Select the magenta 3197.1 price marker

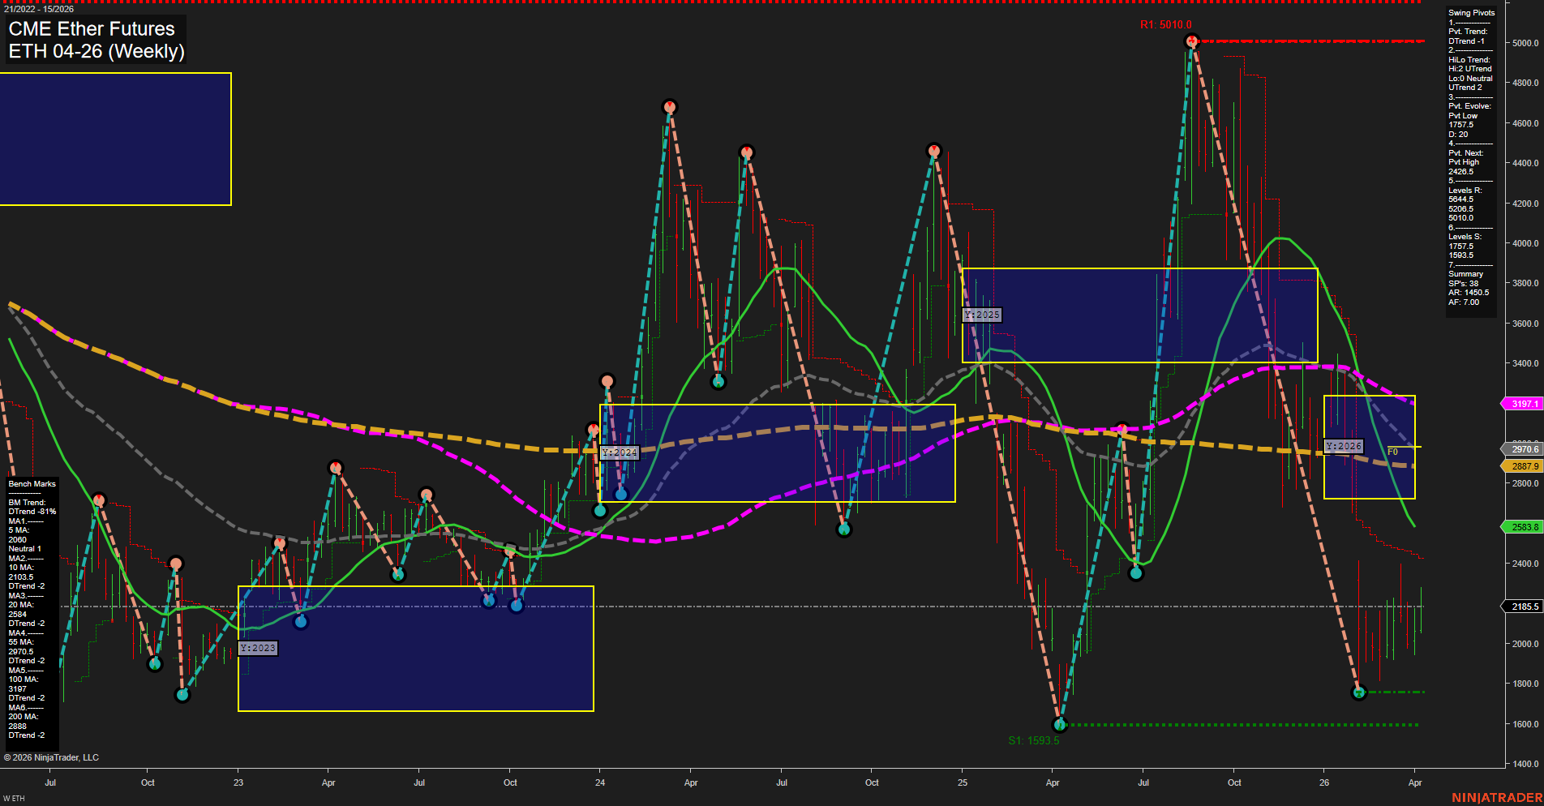tap(1522, 402)
